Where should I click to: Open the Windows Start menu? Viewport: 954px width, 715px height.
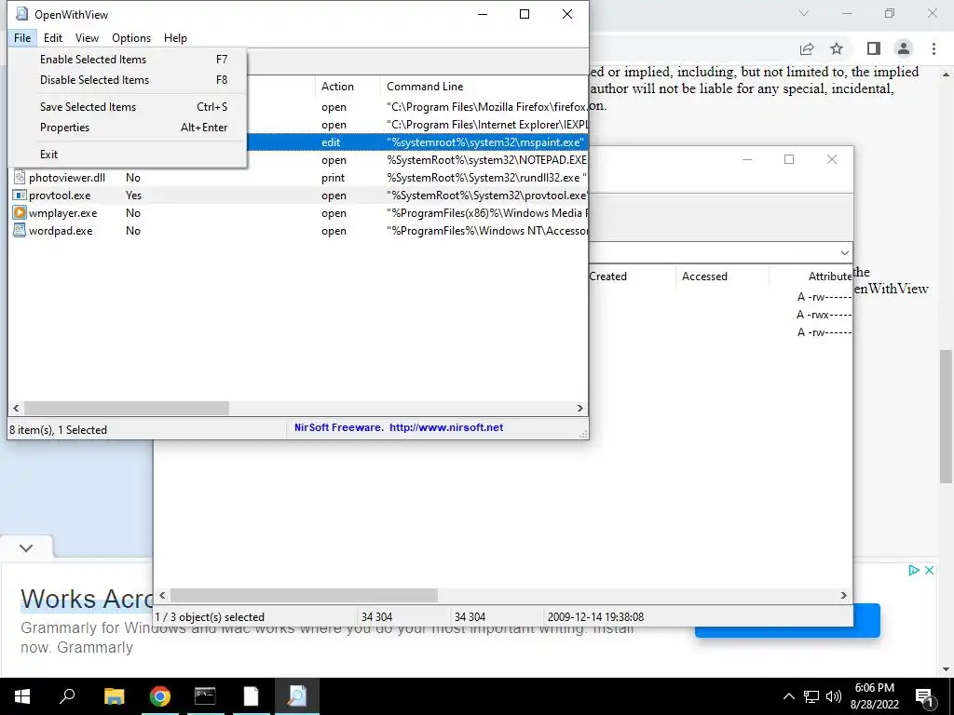22,696
